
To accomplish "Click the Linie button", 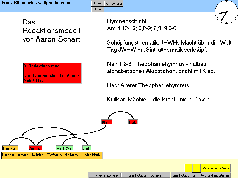I will tap(97, 4).
